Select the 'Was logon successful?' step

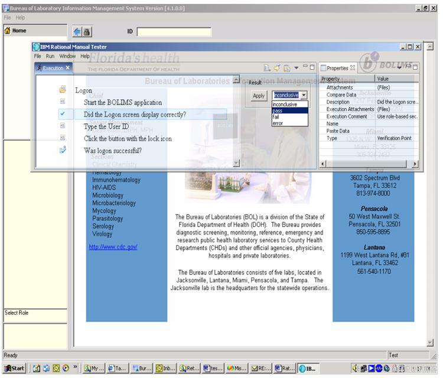(113, 151)
